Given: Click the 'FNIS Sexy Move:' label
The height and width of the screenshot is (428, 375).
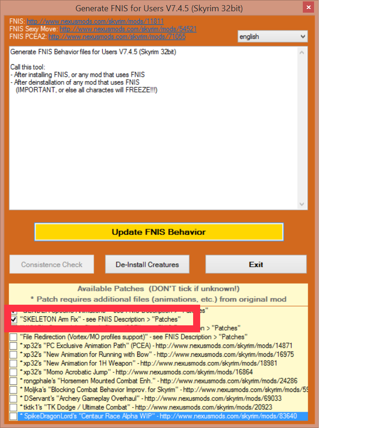Looking at the screenshot, I should 34,29.
